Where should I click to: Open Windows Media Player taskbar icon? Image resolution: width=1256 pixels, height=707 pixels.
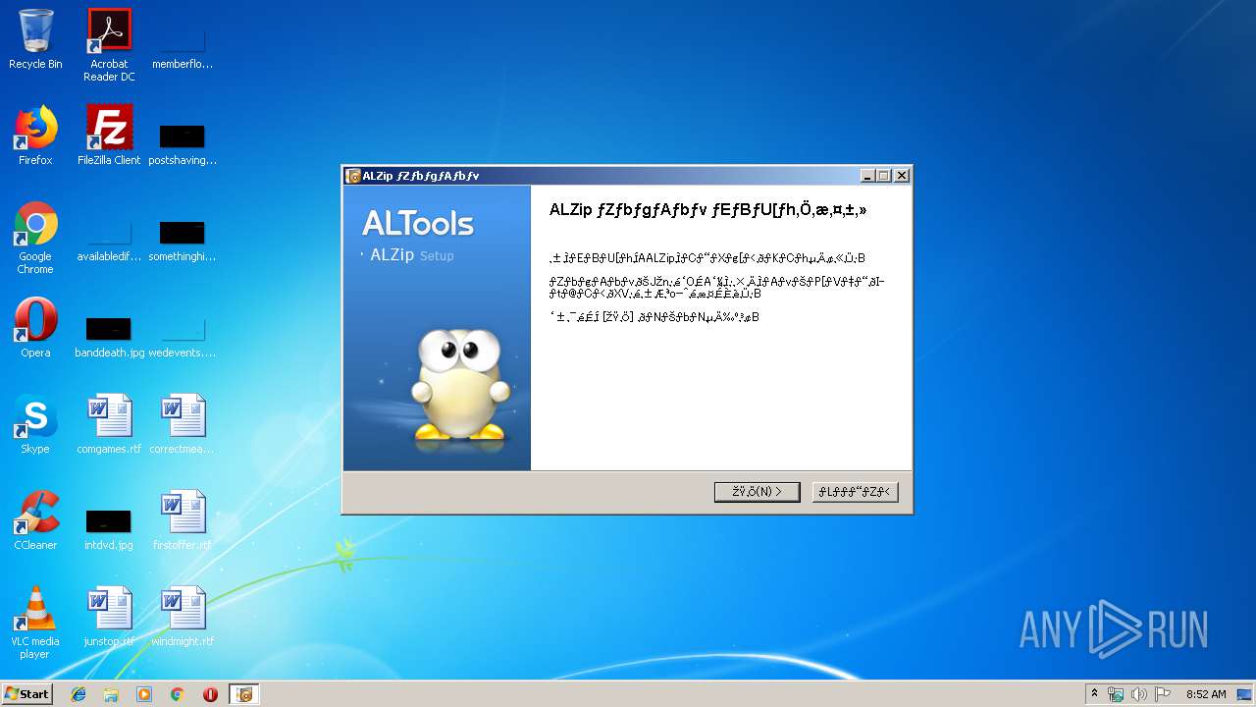[x=144, y=694]
